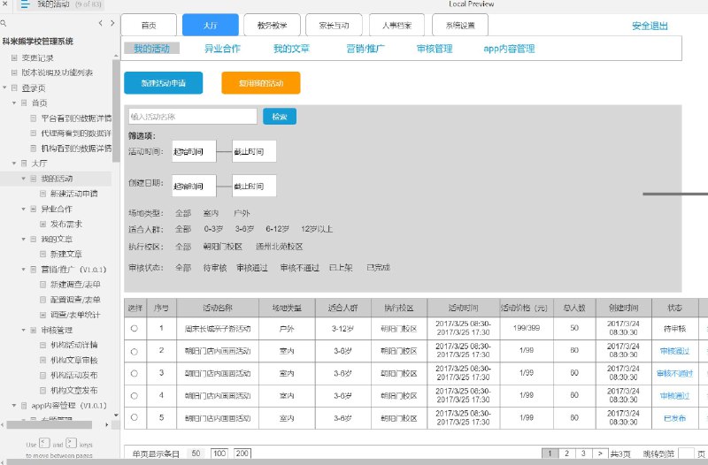Screen dimensions: 708x465
Task: Open the 系统设置 top navigation tab
Action: [460, 26]
